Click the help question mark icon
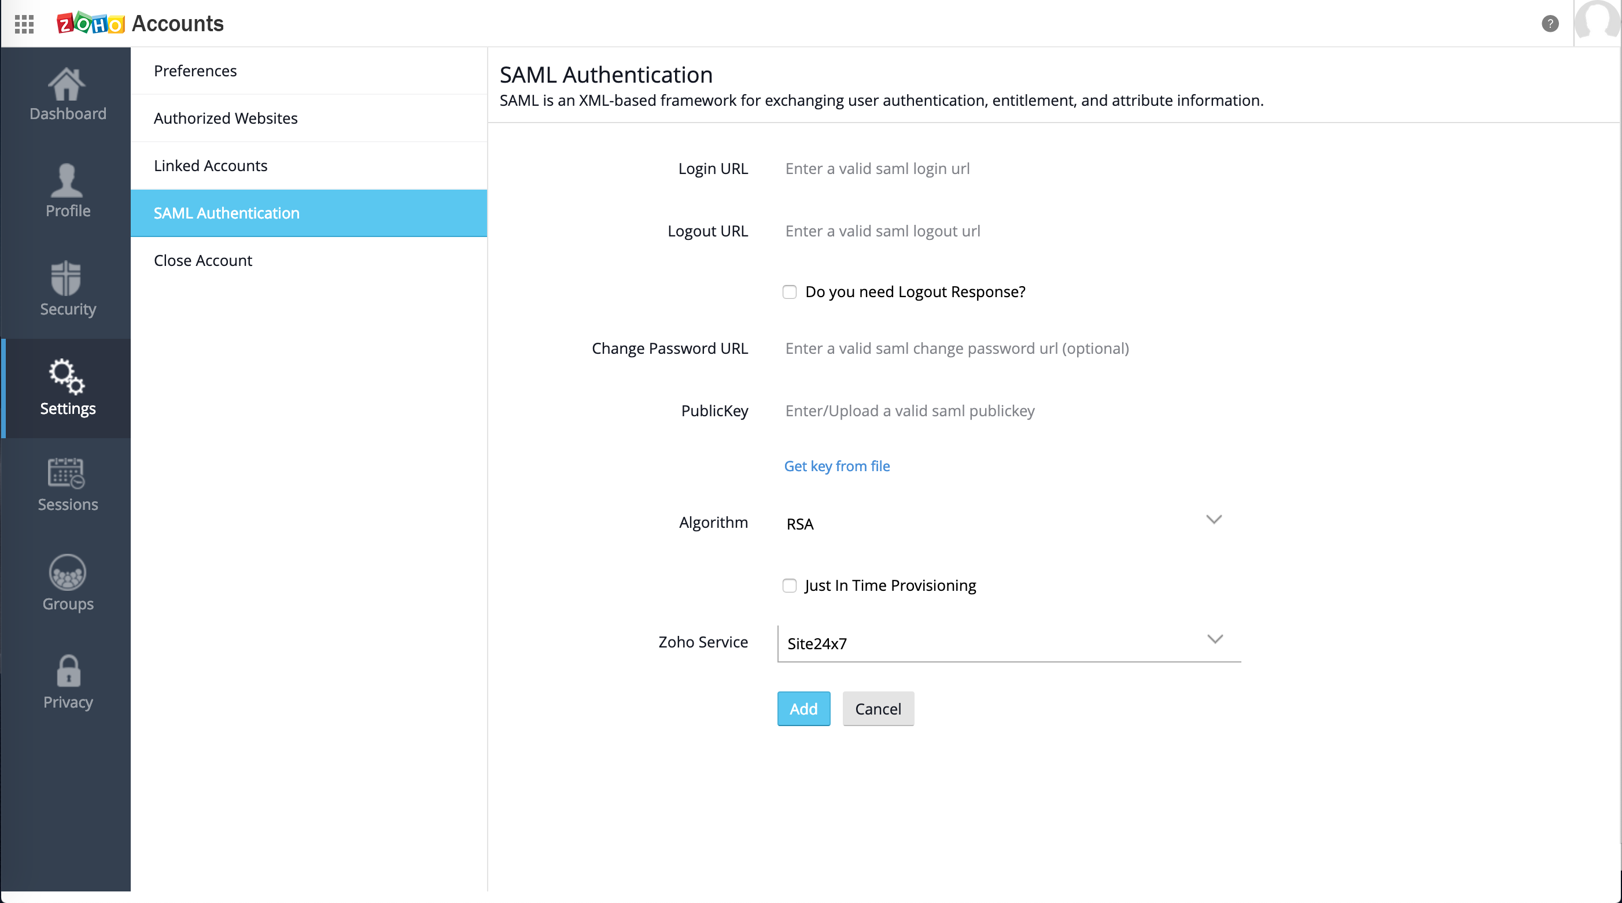The image size is (1622, 903). coord(1550,24)
